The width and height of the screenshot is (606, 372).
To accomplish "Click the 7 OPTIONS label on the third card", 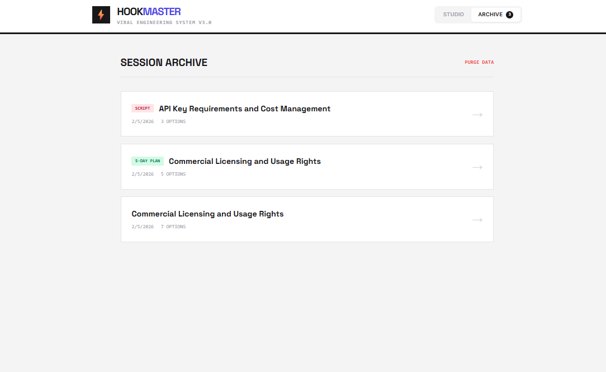I will [x=173, y=226].
